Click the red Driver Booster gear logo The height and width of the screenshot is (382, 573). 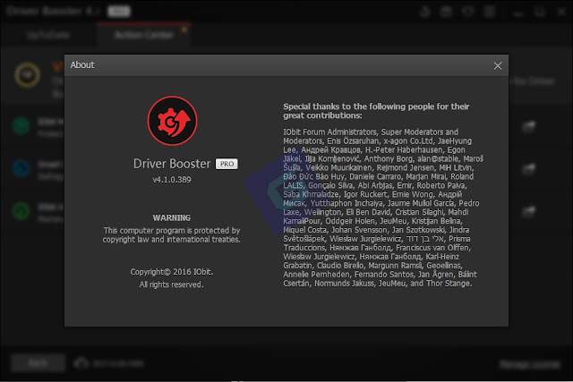pos(172,121)
